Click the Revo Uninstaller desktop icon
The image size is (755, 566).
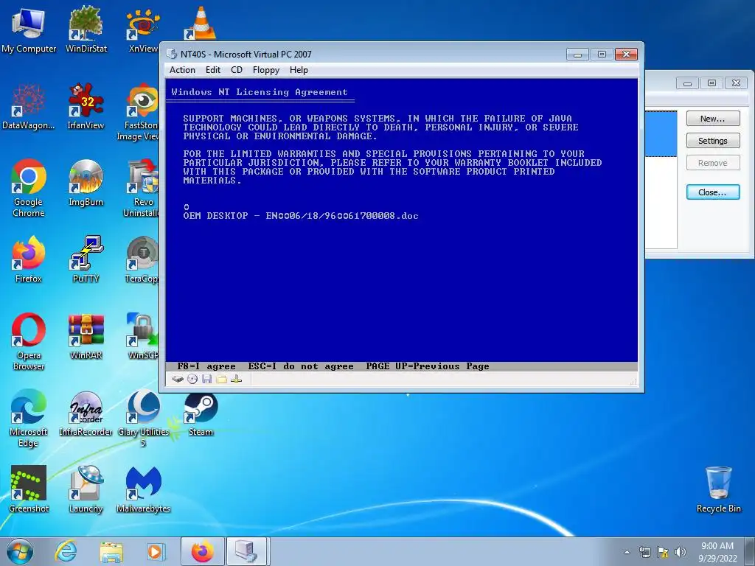pos(142,189)
